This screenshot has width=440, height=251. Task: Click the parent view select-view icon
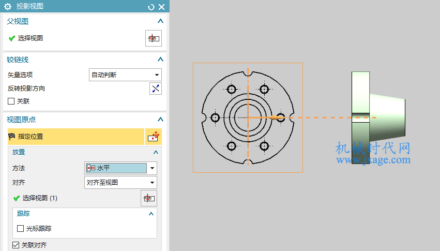(x=154, y=38)
